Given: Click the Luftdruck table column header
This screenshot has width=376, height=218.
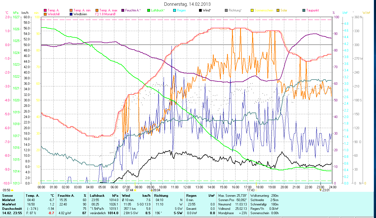Looking at the screenshot, I should click(97, 196).
